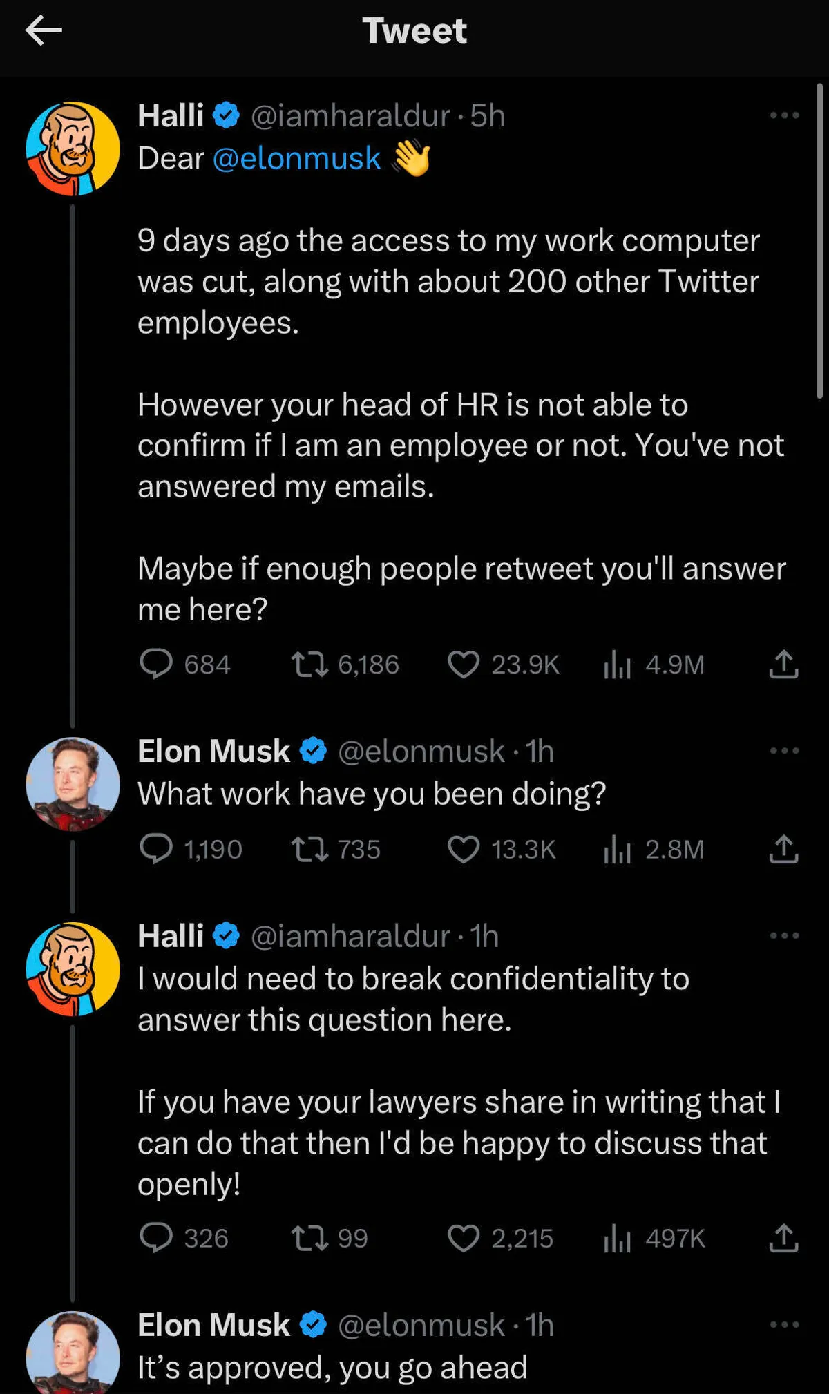Reply to Elon's tweet with 1,190 replies
Screen dimensions: 829x1394
coord(156,849)
